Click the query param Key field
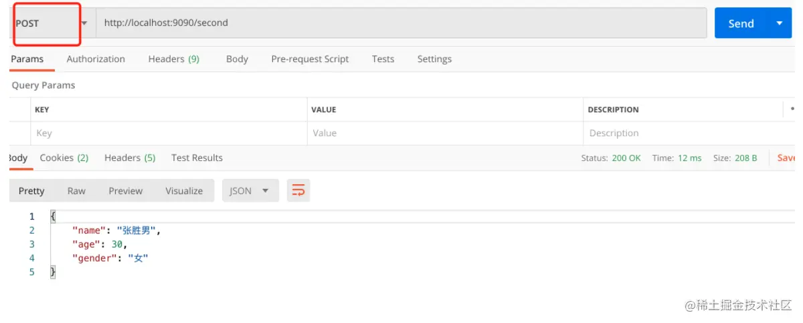 [x=169, y=133]
